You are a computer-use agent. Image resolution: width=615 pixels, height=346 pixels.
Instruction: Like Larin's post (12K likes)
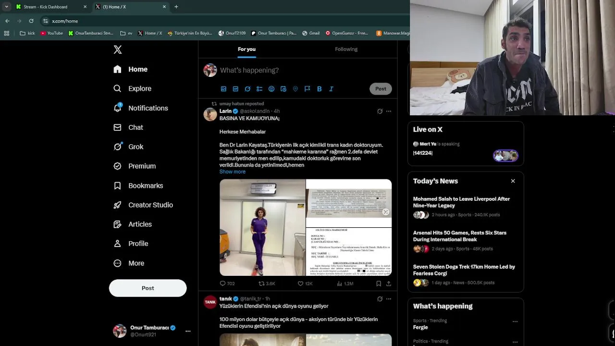point(305,284)
